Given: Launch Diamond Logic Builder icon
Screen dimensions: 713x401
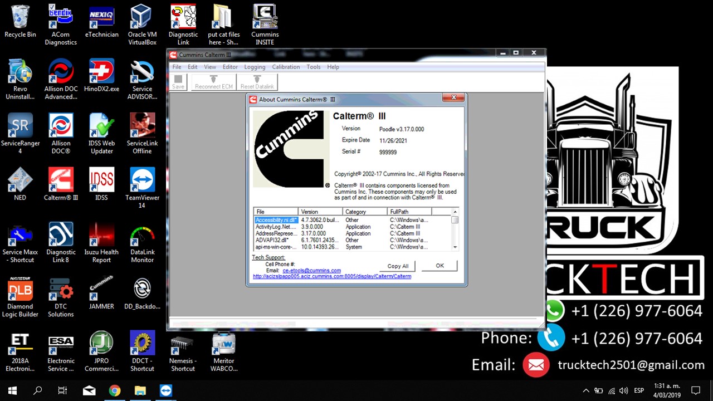Looking at the screenshot, I should point(20,297).
